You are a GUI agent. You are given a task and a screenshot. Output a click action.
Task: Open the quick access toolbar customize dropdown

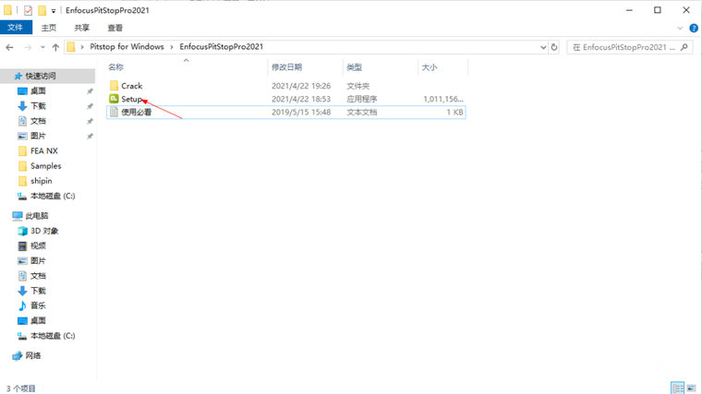[54, 10]
